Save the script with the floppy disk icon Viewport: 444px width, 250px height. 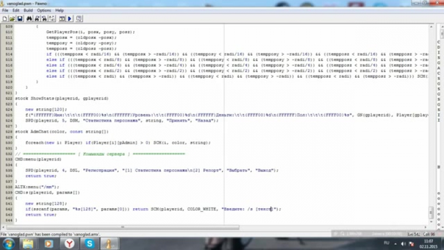click(x=19, y=19)
